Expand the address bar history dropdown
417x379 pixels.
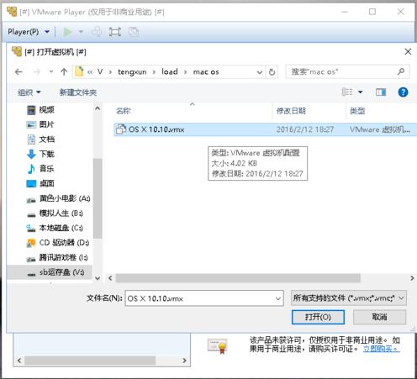[260, 72]
